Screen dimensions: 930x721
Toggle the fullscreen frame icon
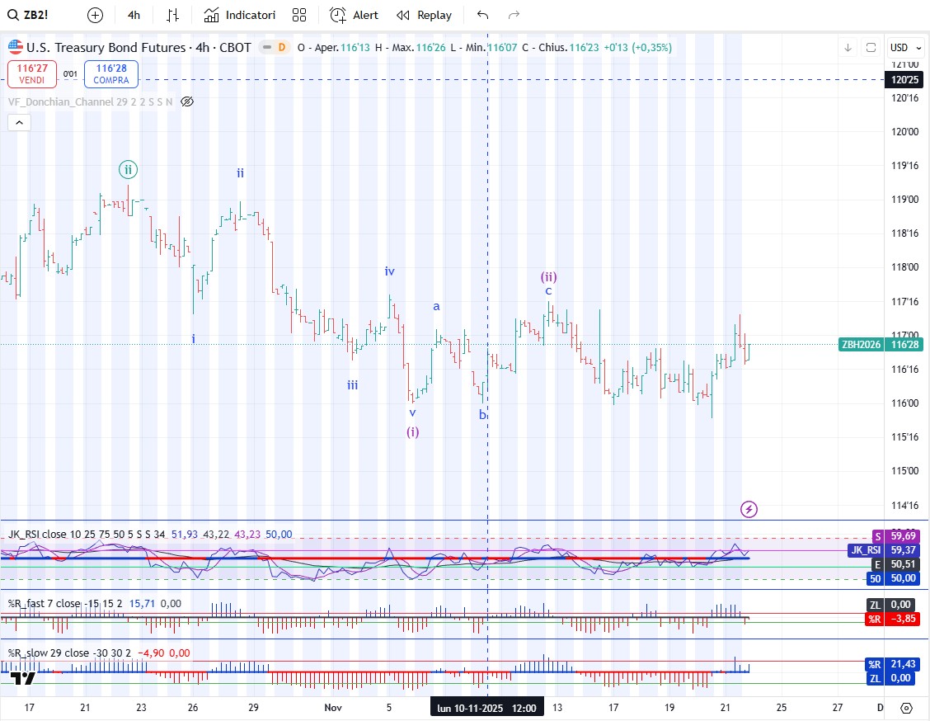871,48
